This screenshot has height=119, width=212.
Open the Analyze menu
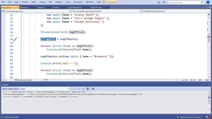tap(59, 2)
